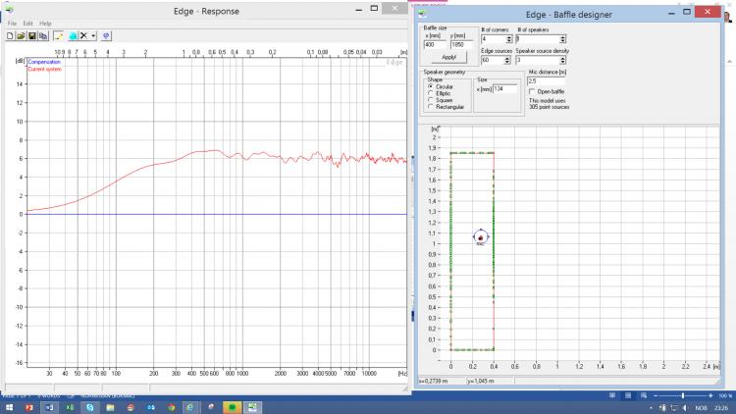The image size is (736, 414).
Task: Click the X delete curve toolbar icon
Action: (83, 35)
